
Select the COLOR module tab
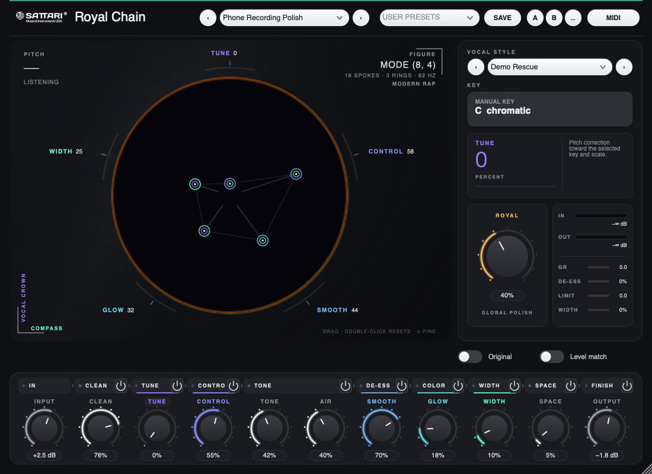433,386
